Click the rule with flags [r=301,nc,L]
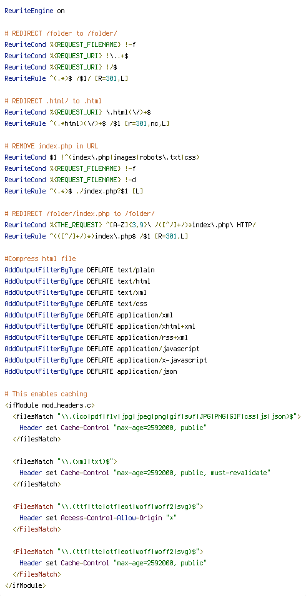Screen dimensions: 306x596 coord(87,123)
